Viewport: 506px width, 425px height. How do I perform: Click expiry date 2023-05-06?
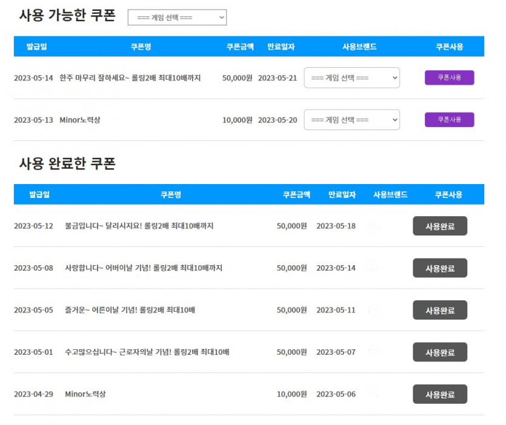pyautogui.click(x=336, y=394)
